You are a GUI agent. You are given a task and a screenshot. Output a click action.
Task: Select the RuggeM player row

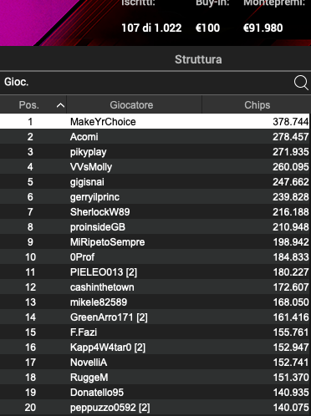(155, 377)
